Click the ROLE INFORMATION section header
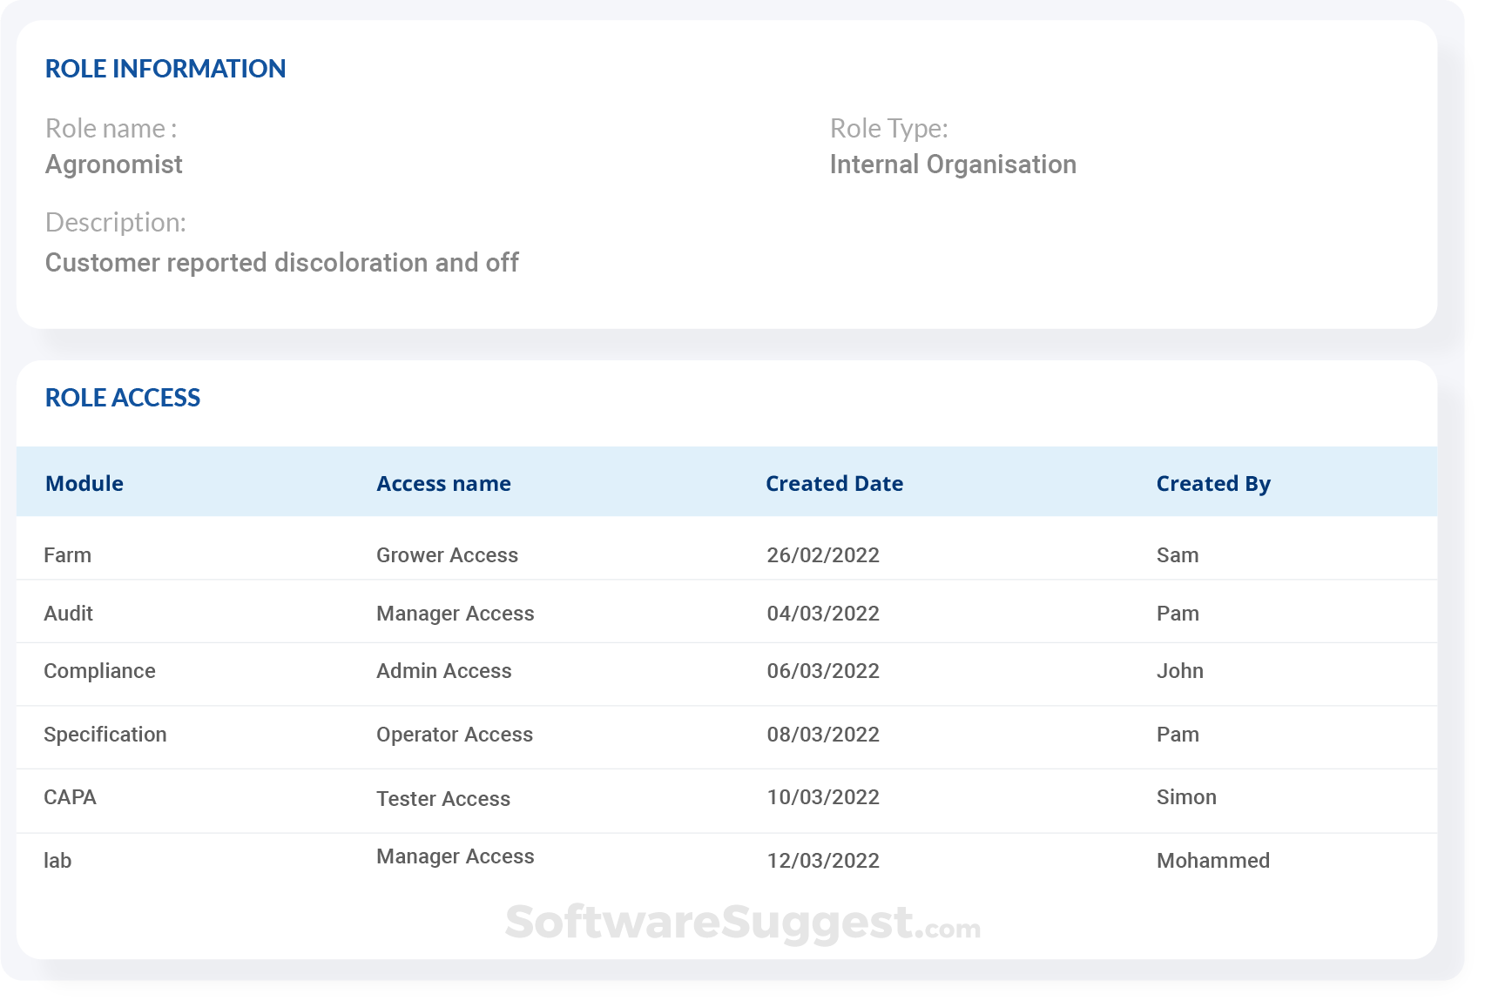Viewport: 1485px width, 1007px height. point(165,69)
